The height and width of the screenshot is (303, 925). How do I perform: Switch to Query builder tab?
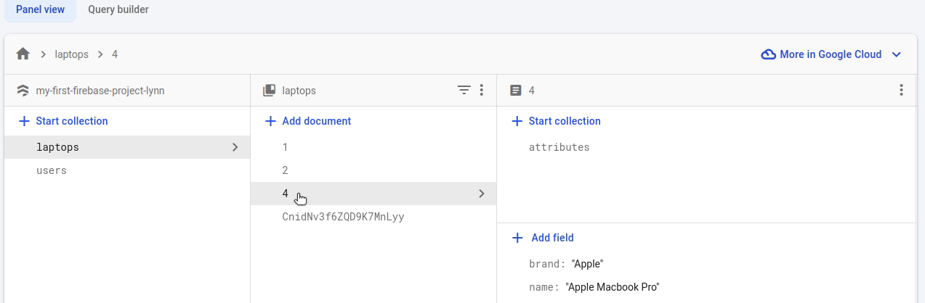pyautogui.click(x=118, y=10)
